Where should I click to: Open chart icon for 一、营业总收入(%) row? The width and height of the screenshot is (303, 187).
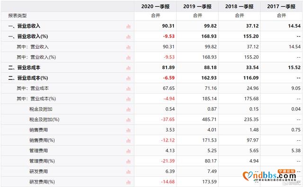[128, 37]
